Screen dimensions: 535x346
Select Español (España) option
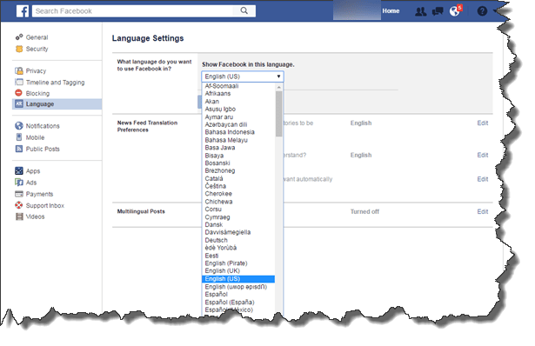click(x=238, y=303)
